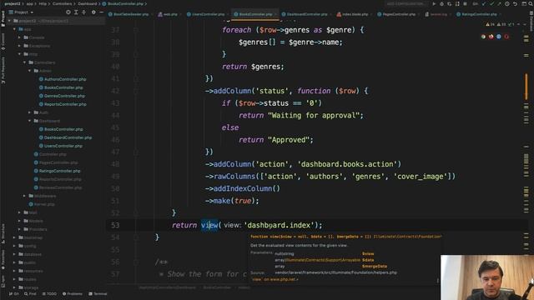Open Search Everywhere magnifier icon

pyautogui.click(x=531, y=3)
